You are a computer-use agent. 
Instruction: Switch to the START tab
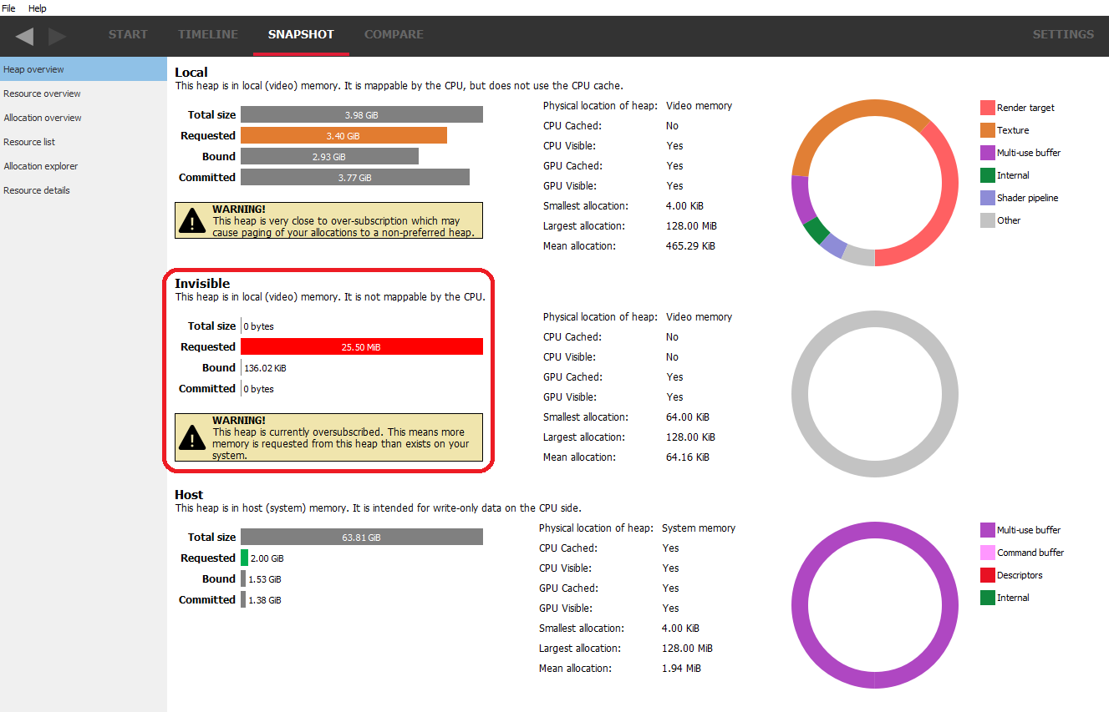(128, 34)
